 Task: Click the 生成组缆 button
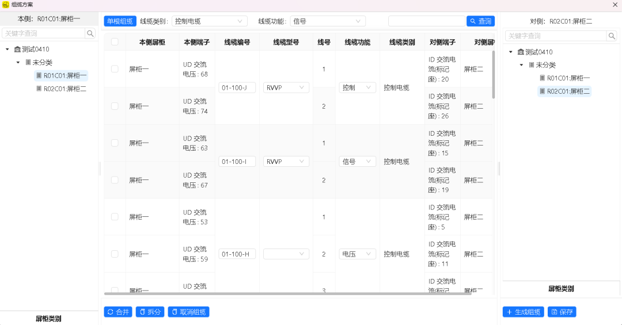pos(523,312)
